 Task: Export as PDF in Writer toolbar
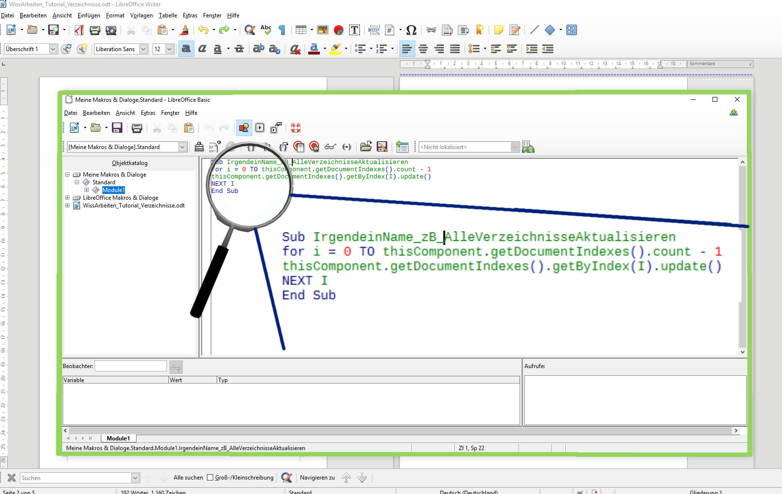pos(79,30)
